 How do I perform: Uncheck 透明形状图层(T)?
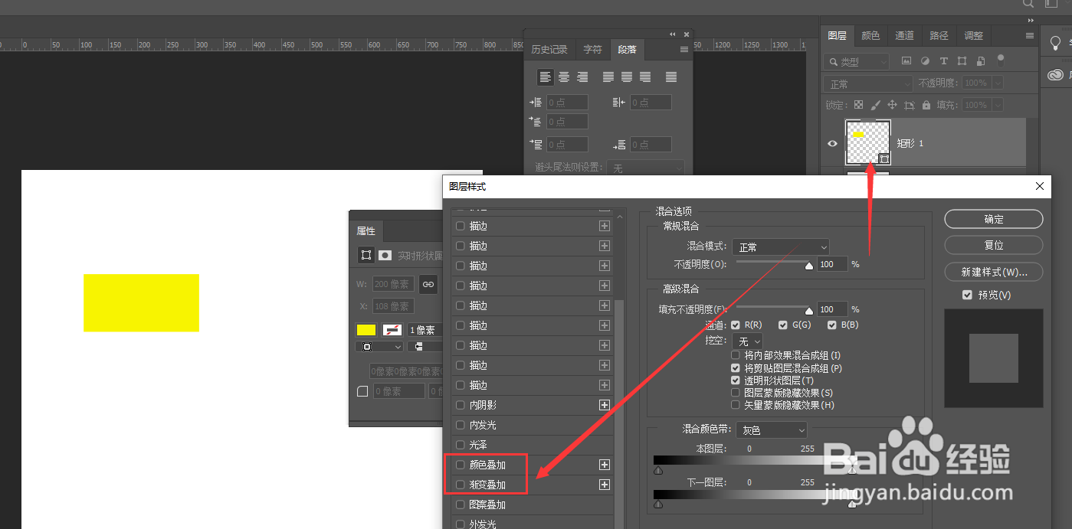coord(736,380)
